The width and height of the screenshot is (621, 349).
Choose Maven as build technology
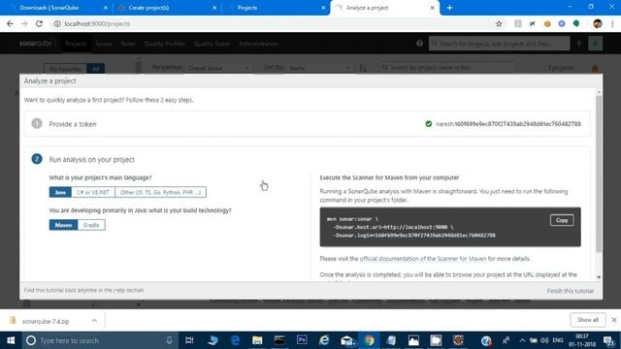click(63, 225)
